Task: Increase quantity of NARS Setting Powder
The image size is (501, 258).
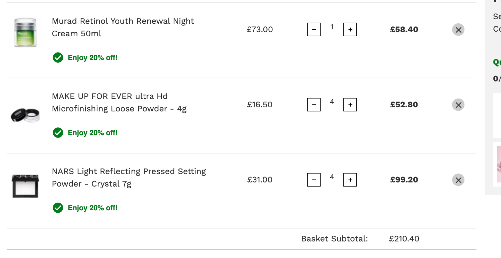Action: tap(350, 180)
